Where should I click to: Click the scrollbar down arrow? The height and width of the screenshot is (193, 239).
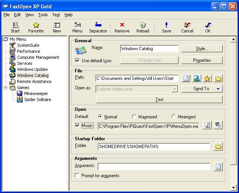click(233, 188)
